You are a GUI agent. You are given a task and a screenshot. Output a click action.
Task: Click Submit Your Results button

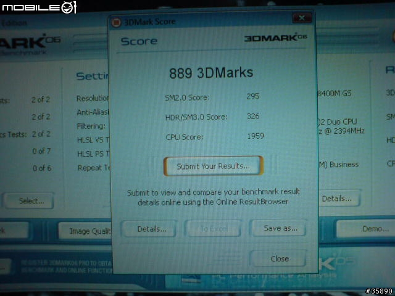point(214,166)
